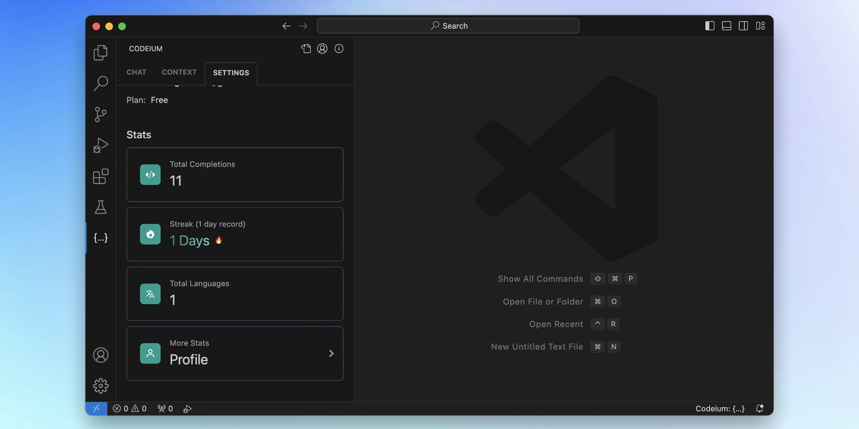
Task: Click the Streak flame icon
Action: coord(150,234)
